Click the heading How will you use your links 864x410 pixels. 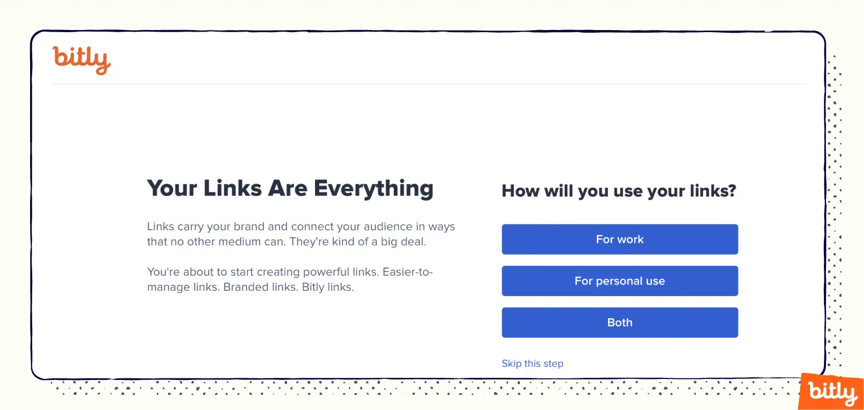click(619, 191)
